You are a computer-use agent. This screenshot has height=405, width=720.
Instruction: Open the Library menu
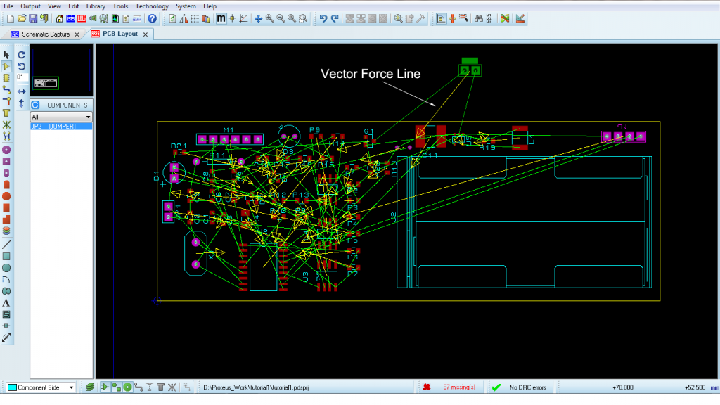click(x=96, y=6)
